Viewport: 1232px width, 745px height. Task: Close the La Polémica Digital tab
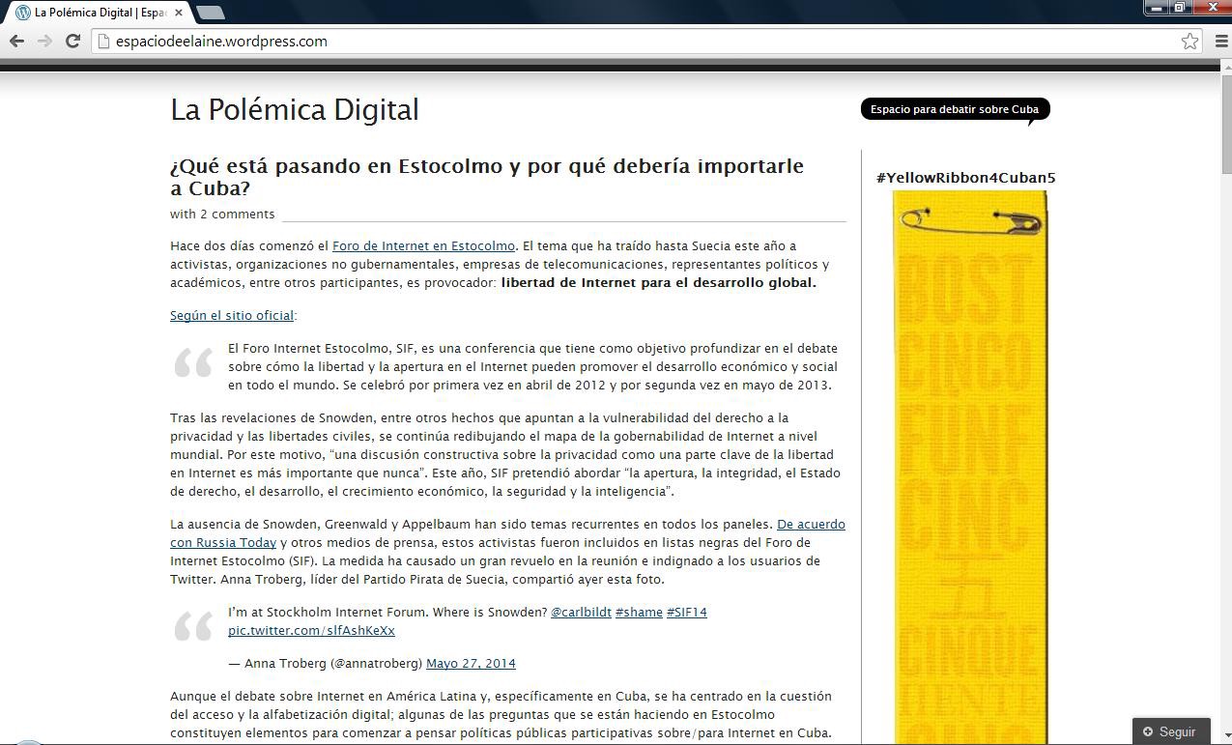pos(179,13)
